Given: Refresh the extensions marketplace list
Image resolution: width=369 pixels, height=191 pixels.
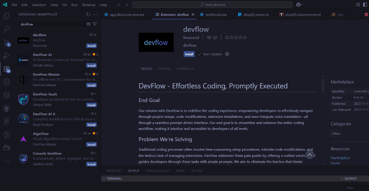Looking at the screenshot, I should [88, 14].
